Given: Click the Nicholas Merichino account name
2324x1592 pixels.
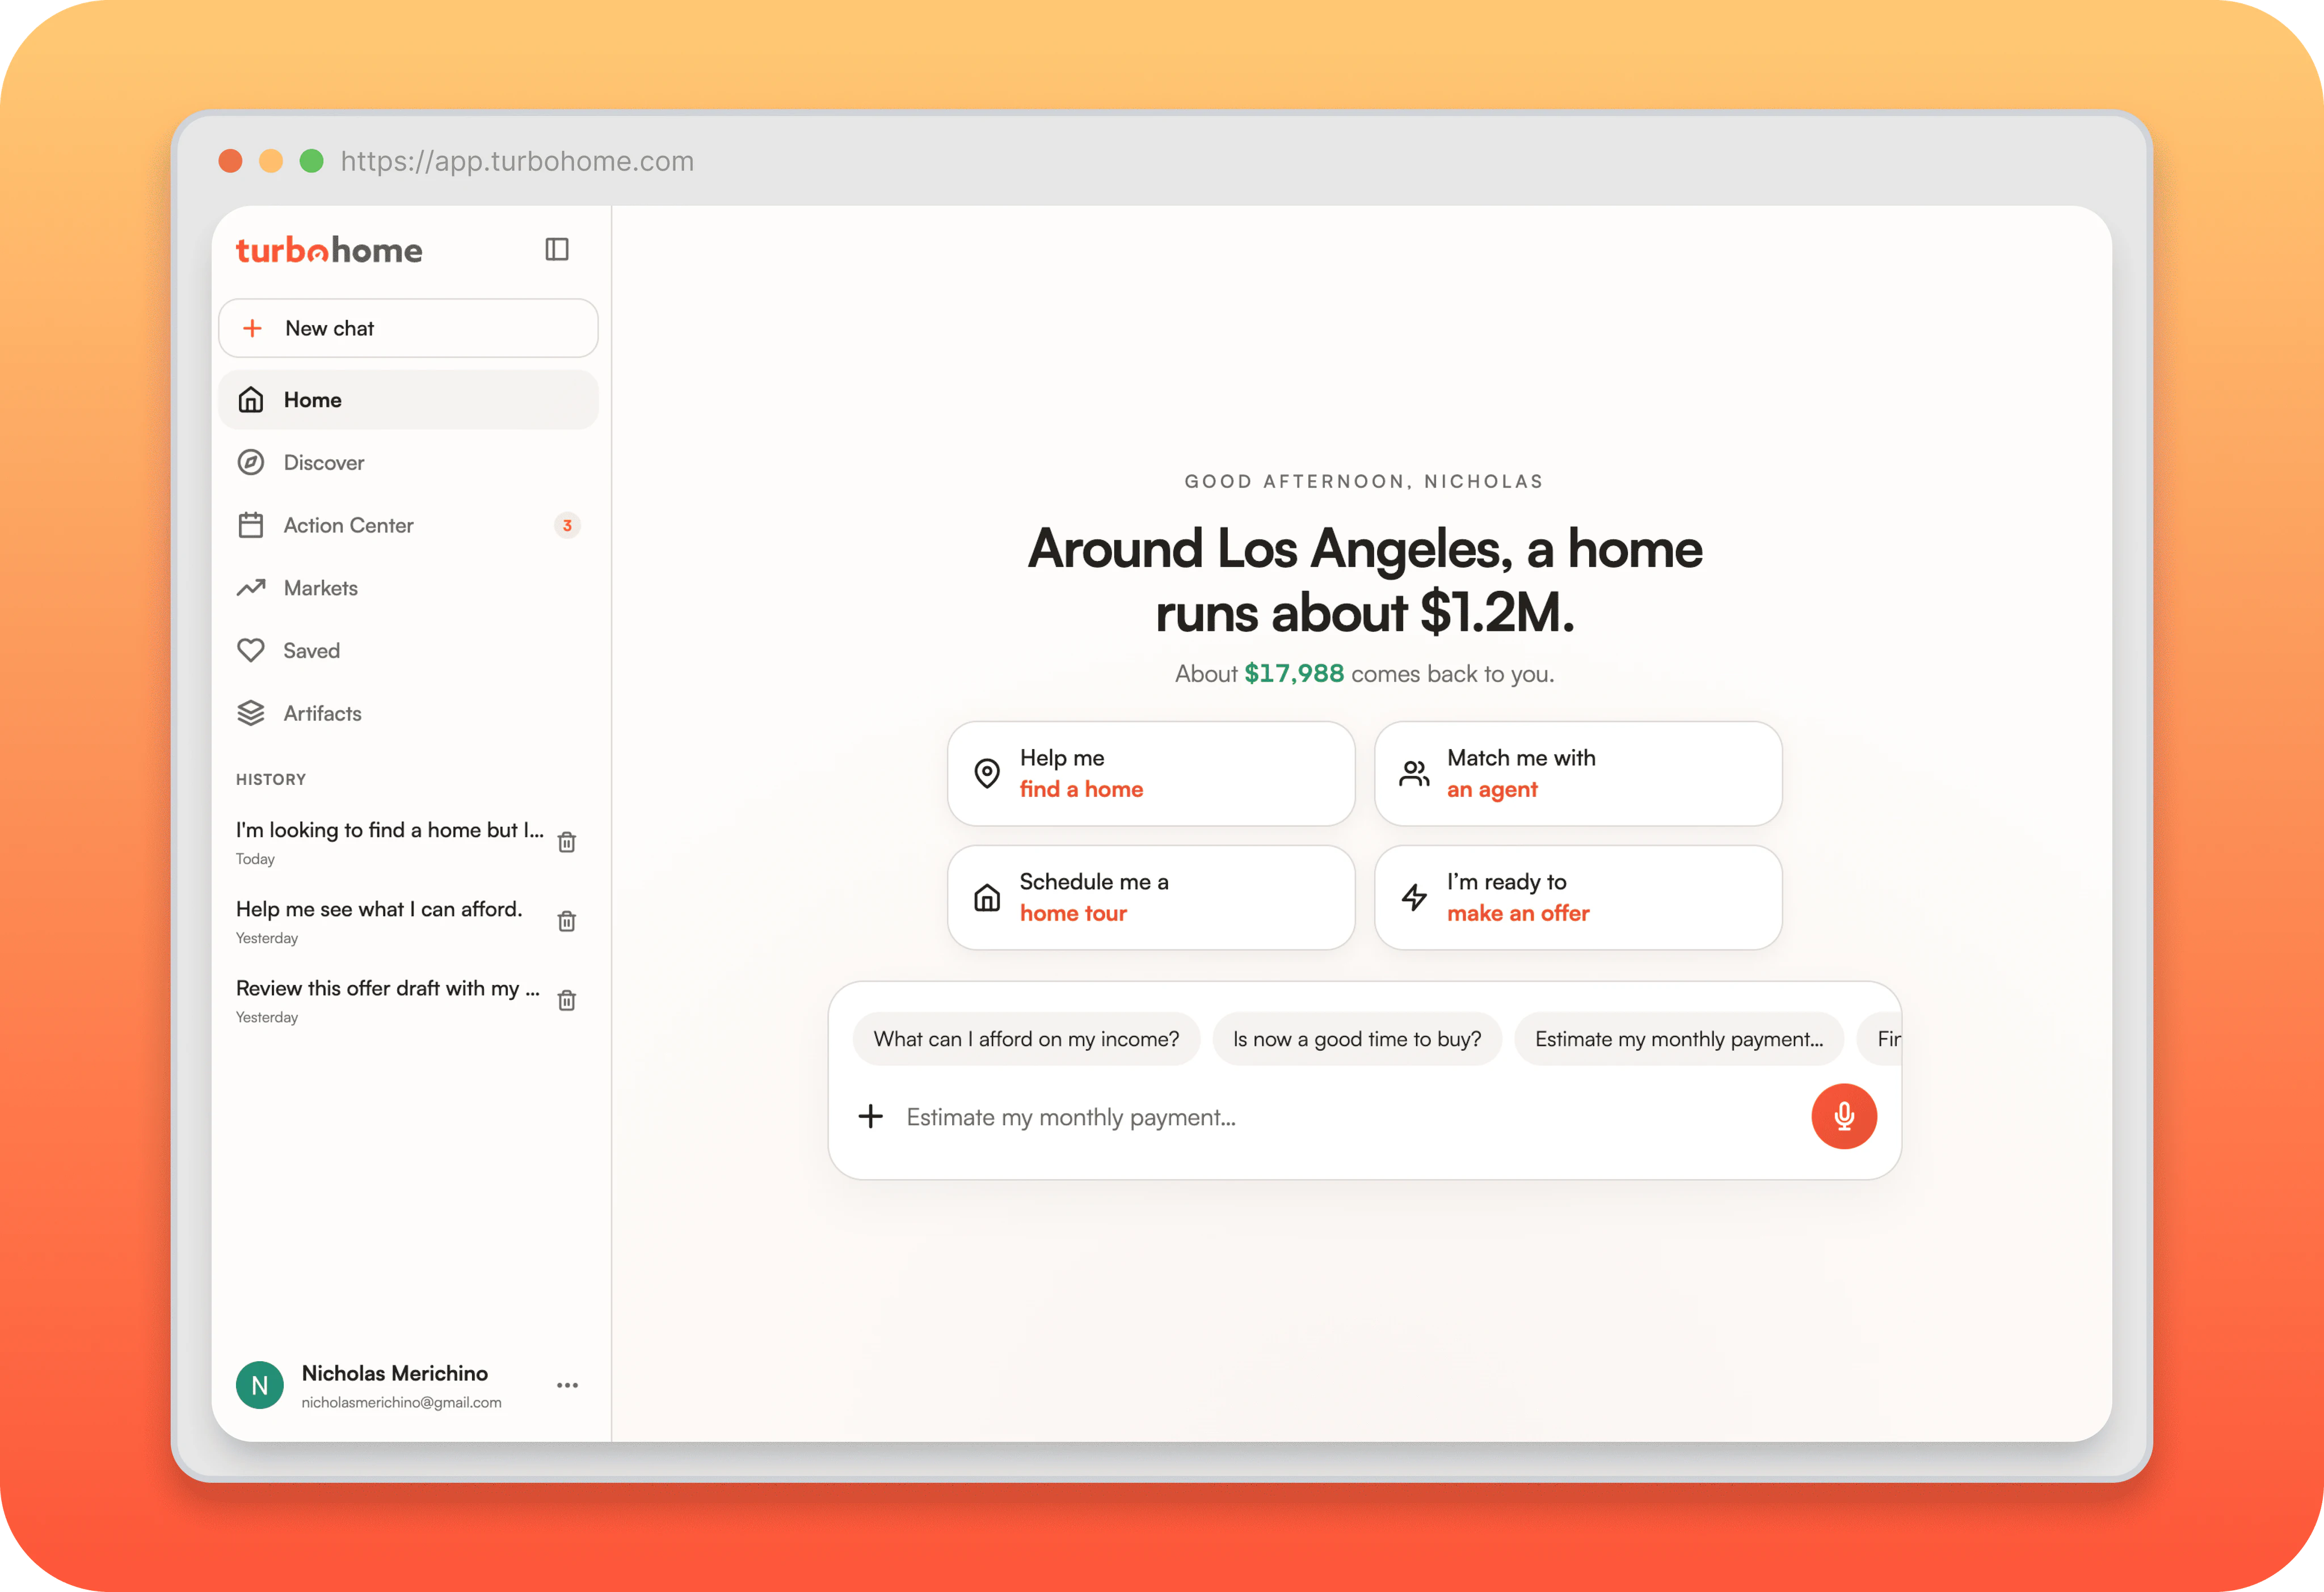Looking at the screenshot, I should (395, 1373).
